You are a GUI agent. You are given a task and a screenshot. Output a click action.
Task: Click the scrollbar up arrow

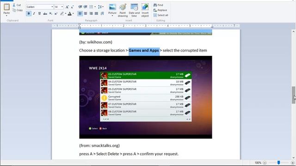click(293, 32)
